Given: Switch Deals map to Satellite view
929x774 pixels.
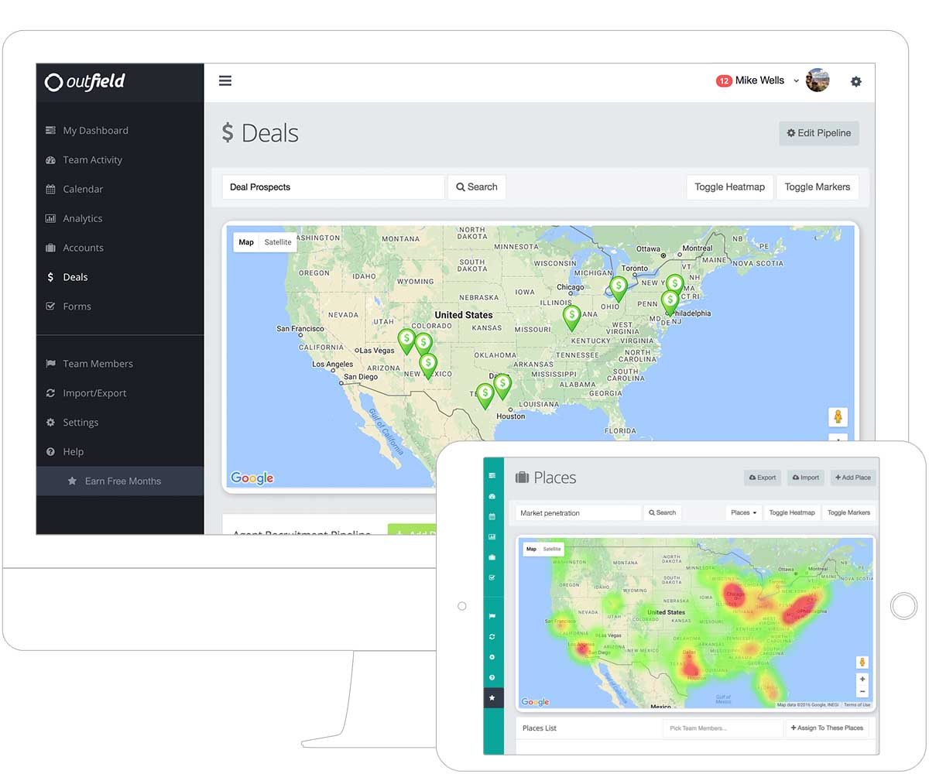Looking at the screenshot, I should 278,242.
